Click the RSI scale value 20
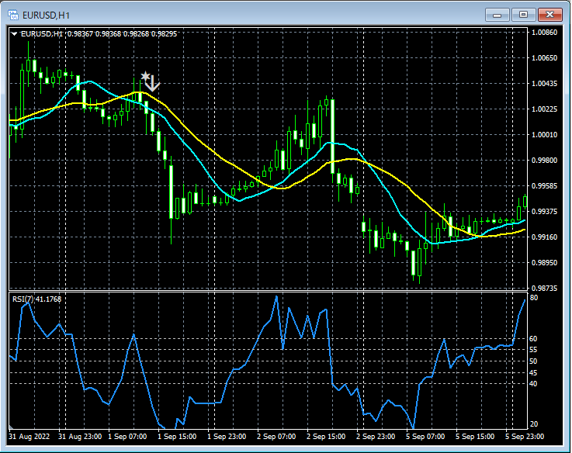 (x=534, y=424)
